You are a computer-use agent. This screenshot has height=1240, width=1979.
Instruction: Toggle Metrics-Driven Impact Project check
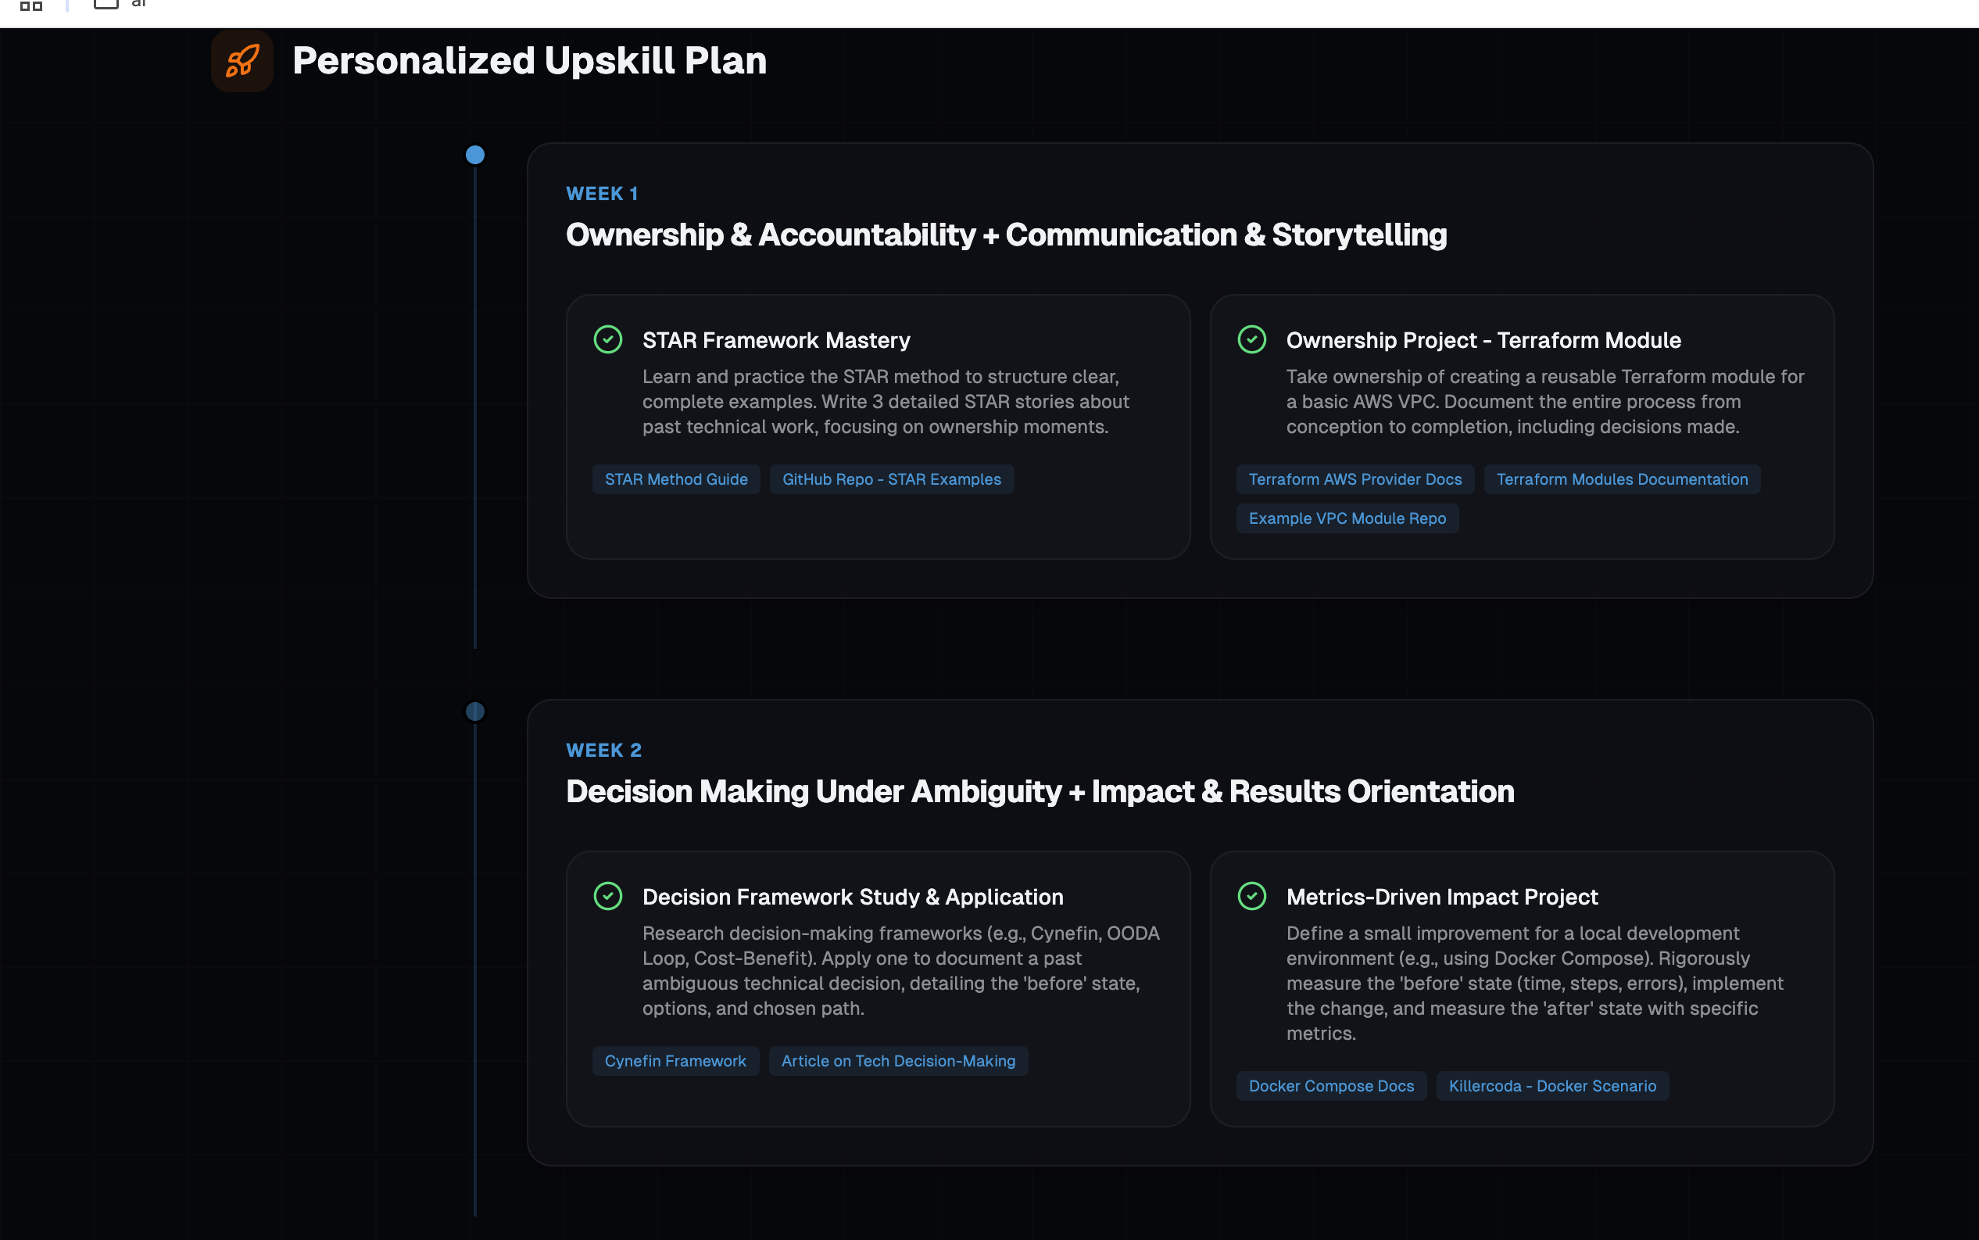1251,895
